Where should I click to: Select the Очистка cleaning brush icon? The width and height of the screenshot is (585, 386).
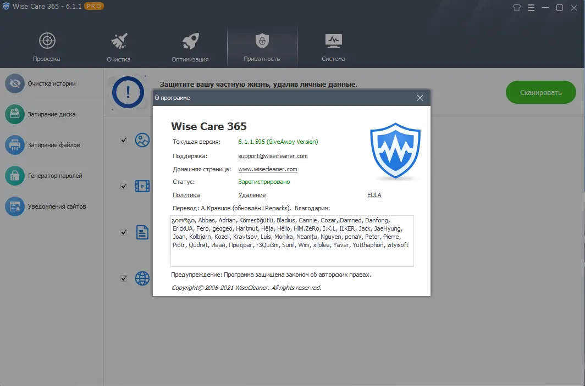(x=119, y=46)
